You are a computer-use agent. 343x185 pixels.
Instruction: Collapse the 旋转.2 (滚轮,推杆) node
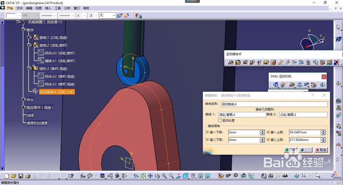[x=29, y=45]
